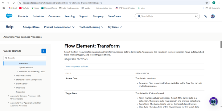Open site information icon in address bar
Screen dimensions: 222x111
(x=20, y=3)
